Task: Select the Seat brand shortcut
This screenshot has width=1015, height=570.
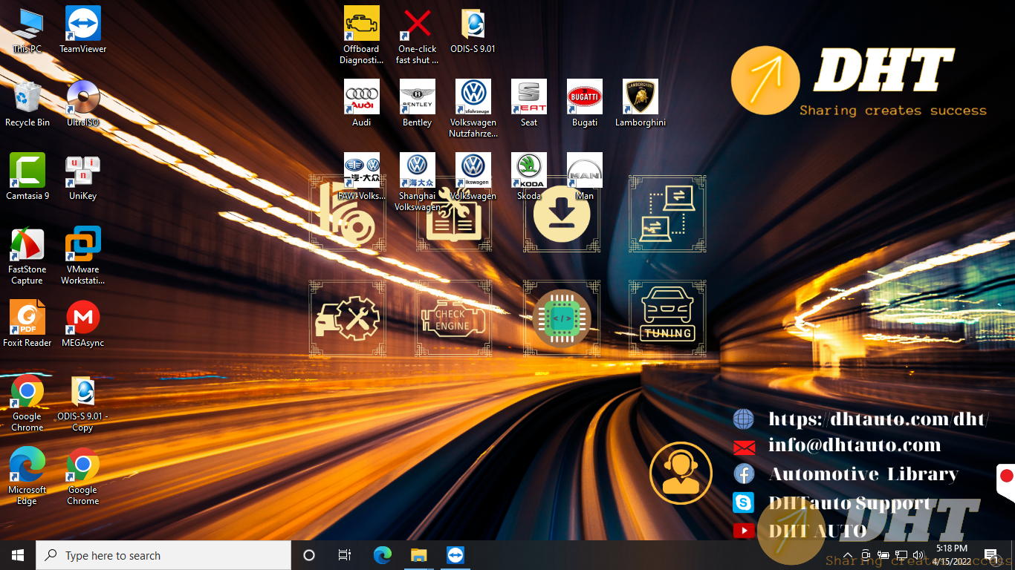Action: point(528,97)
